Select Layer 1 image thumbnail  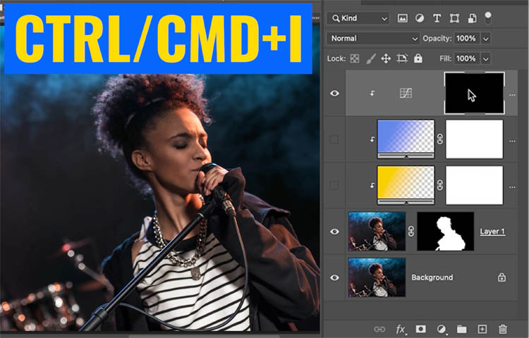click(x=377, y=231)
